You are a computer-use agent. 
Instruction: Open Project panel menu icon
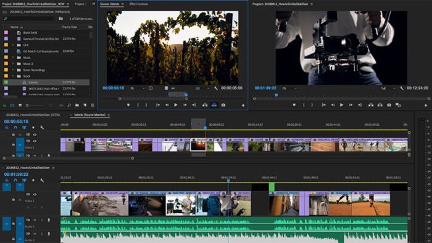click(x=68, y=4)
